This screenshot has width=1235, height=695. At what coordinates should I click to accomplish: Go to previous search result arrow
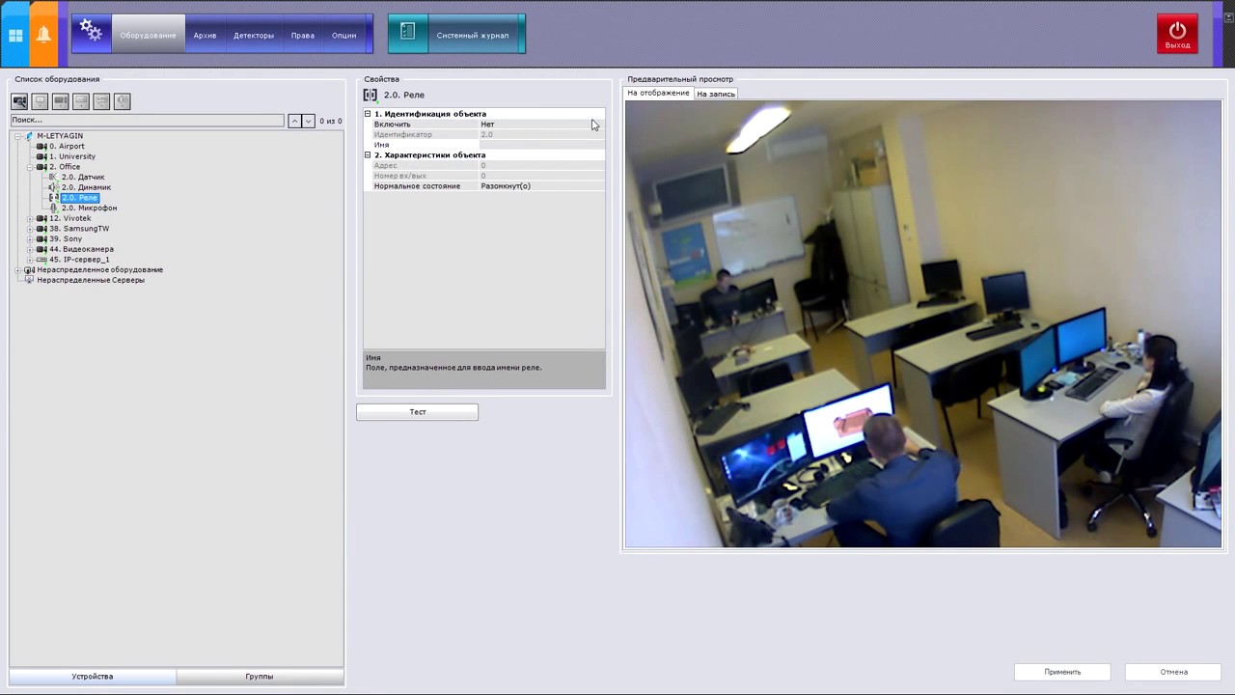click(294, 121)
